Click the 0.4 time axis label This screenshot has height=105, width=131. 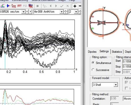click(25, 72)
